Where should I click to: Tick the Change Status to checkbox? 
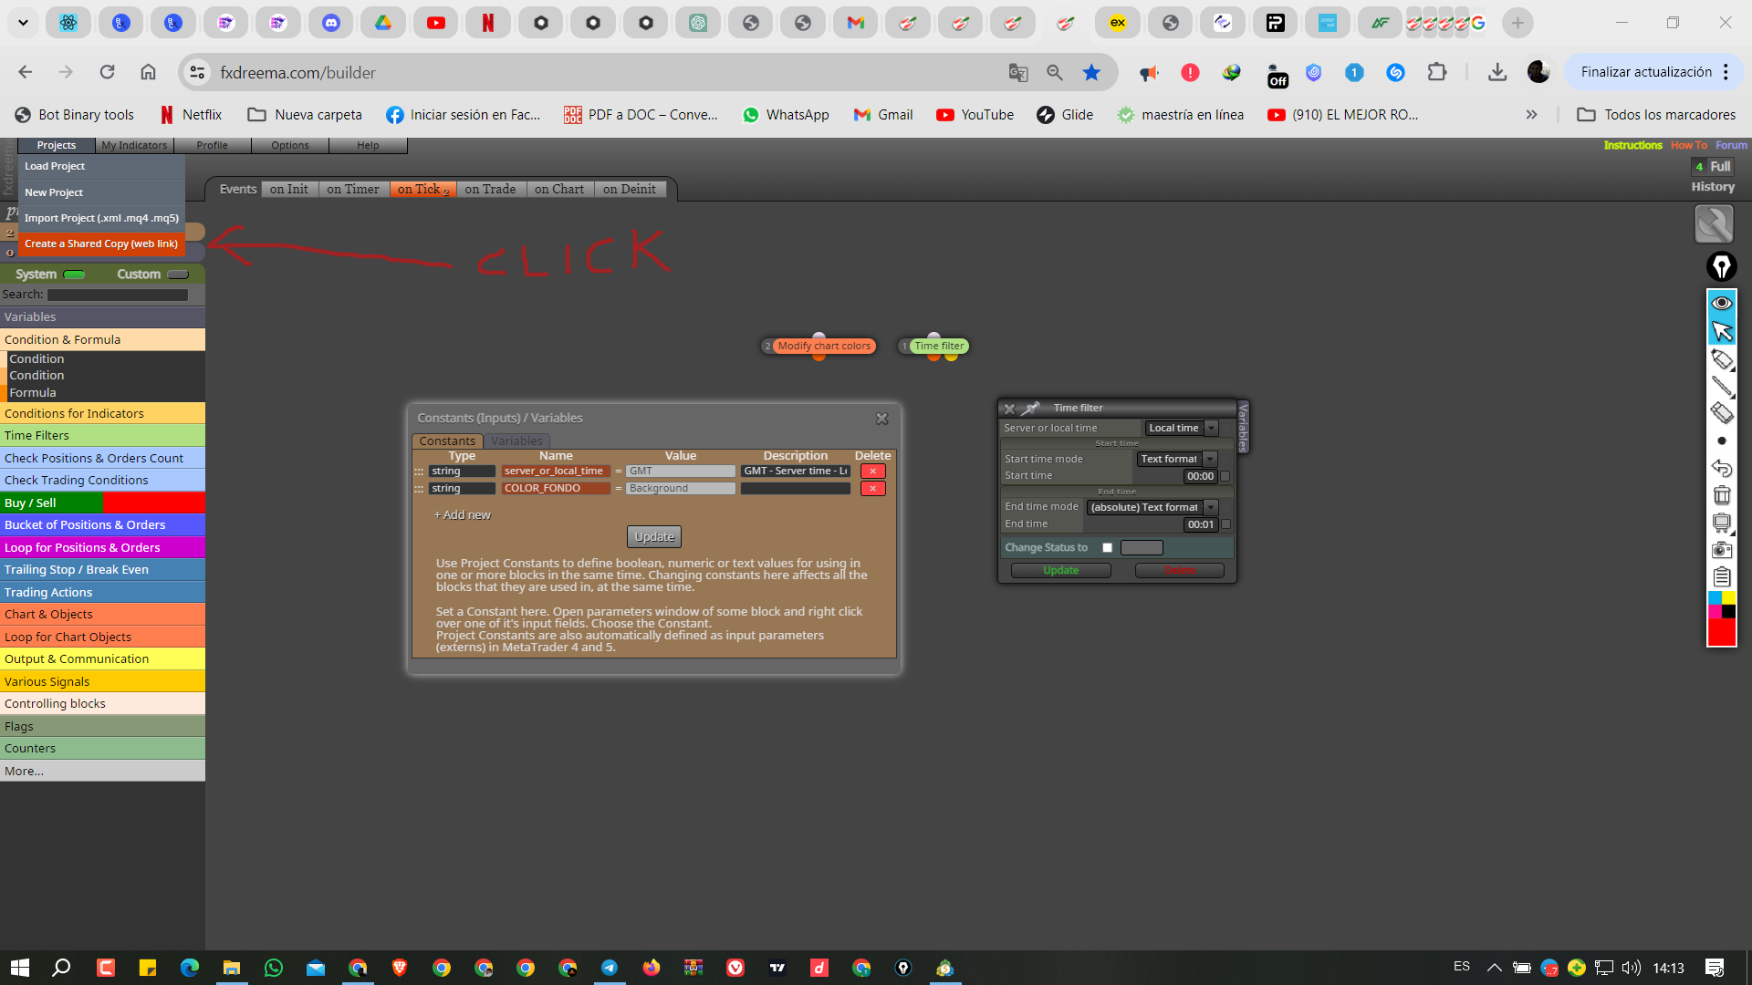click(x=1107, y=547)
